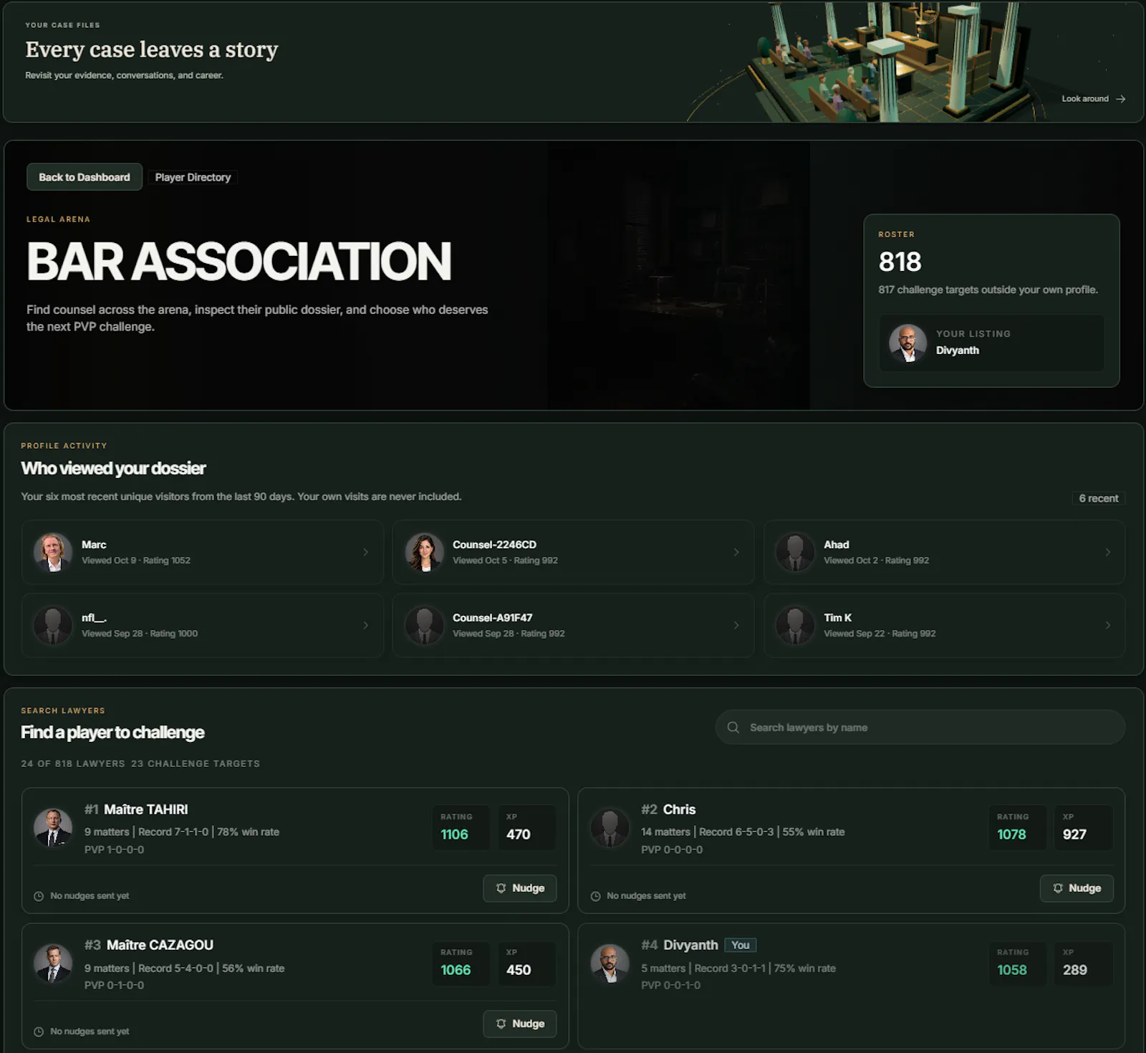The width and height of the screenshot is (1146, 1053).
Task: Click nfl_. visitor's silhouette avatar
Action: click(x=53, y=625)
